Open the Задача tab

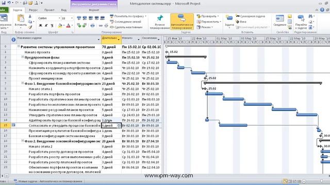18,10
